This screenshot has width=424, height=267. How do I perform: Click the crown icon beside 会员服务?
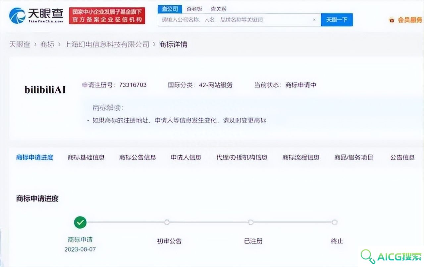[392, 20]
